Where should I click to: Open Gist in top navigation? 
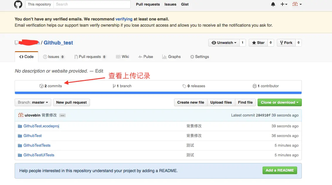185,4
